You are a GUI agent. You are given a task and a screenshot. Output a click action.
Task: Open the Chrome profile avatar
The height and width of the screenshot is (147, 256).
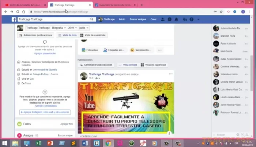pos(243,12)
